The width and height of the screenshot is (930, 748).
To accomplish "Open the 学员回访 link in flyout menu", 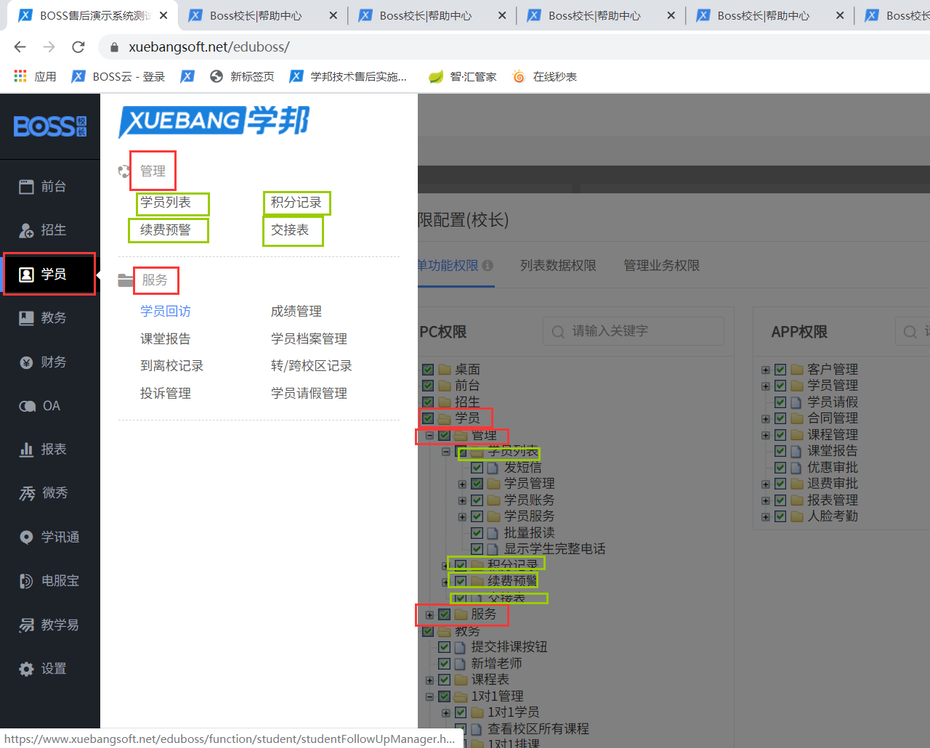I will tap(166, 312).
